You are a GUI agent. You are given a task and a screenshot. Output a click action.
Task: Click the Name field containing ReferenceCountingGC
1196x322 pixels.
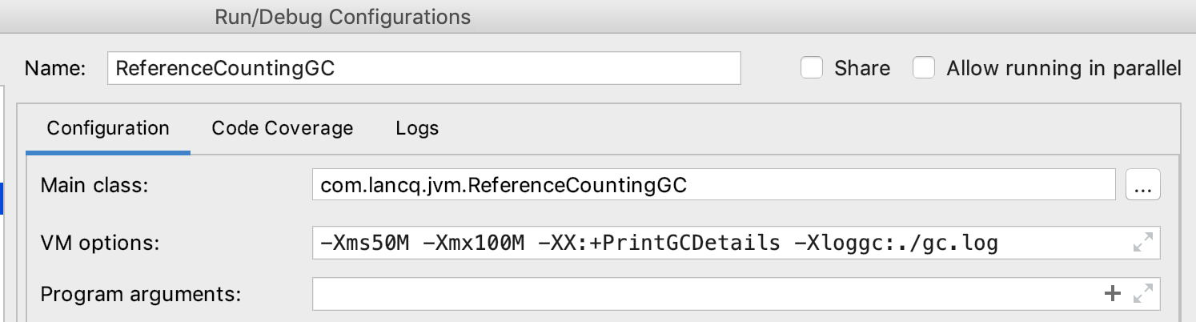pos(423,69)
